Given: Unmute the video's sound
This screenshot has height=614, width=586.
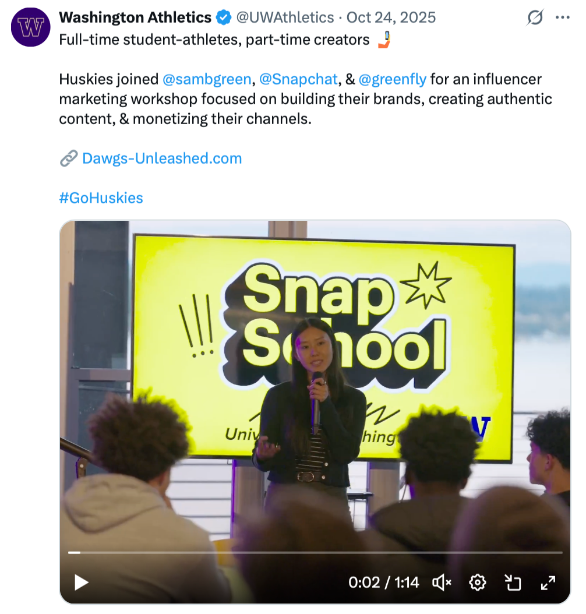Looking at the screenshot, I should coord(442,582).
